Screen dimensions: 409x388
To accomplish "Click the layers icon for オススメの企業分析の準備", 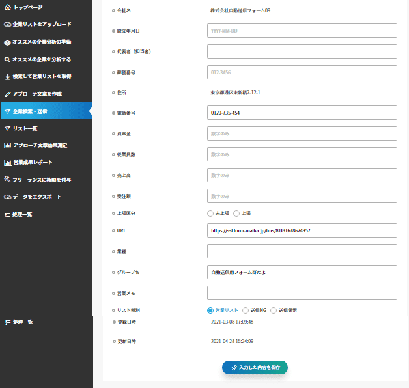I will [7, 42].
